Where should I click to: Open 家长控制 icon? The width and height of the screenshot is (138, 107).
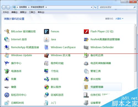86,79
